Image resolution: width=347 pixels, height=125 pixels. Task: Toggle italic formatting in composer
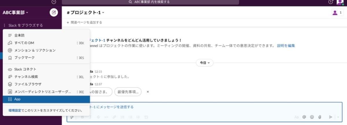pyautogui.click(x=90, y=117)
